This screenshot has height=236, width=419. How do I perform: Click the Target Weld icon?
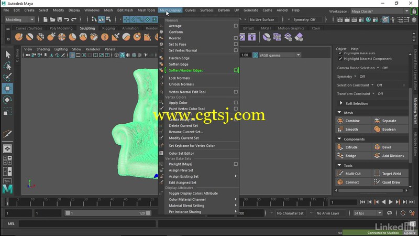[377, 174]
